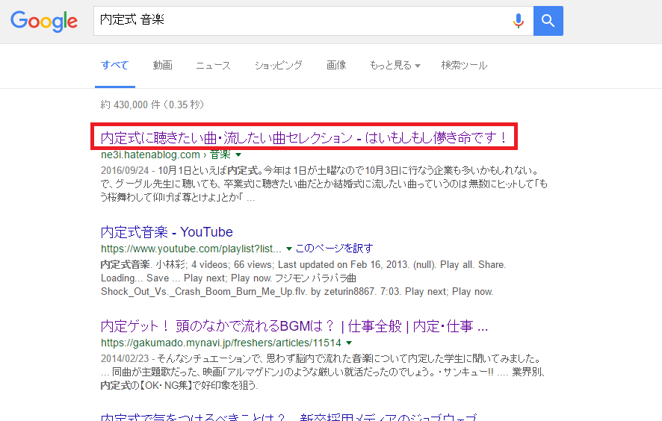Click the ne3i.hatenablog.com URL text
This screenshot has height=421, width=662.
150,155
